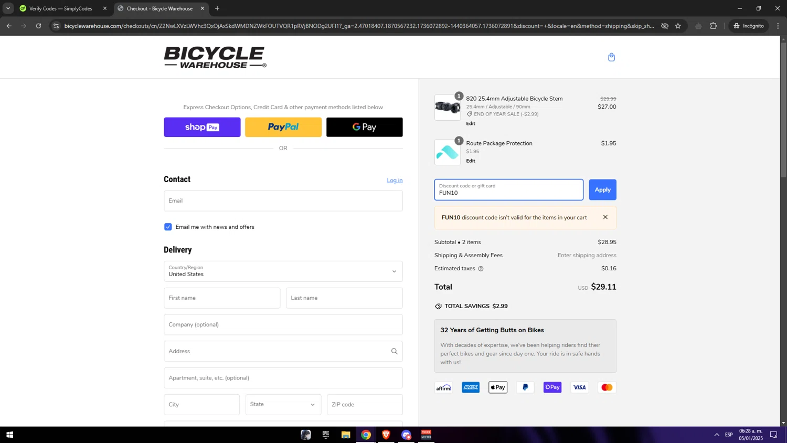The height and width of the screenshot is (443, 787).
Task: Open the Chrome three-dot menu
Action: point(778,26)
